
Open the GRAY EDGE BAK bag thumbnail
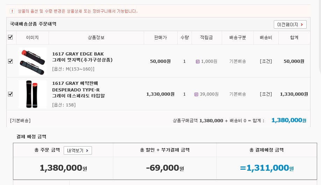click(33, 61)
